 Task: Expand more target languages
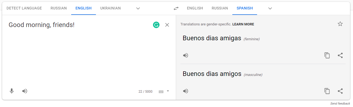click(x=270, y=8)
